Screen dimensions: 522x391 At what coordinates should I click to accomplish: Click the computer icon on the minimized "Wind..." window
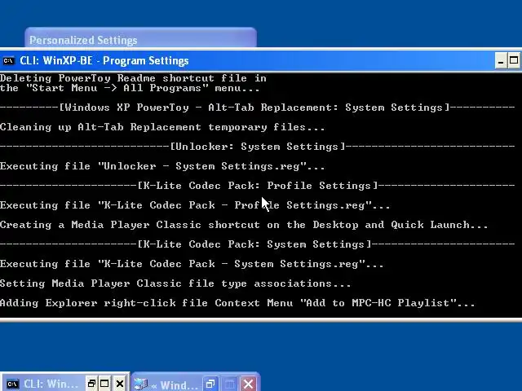pyautogui.click(x=141, y=384)
